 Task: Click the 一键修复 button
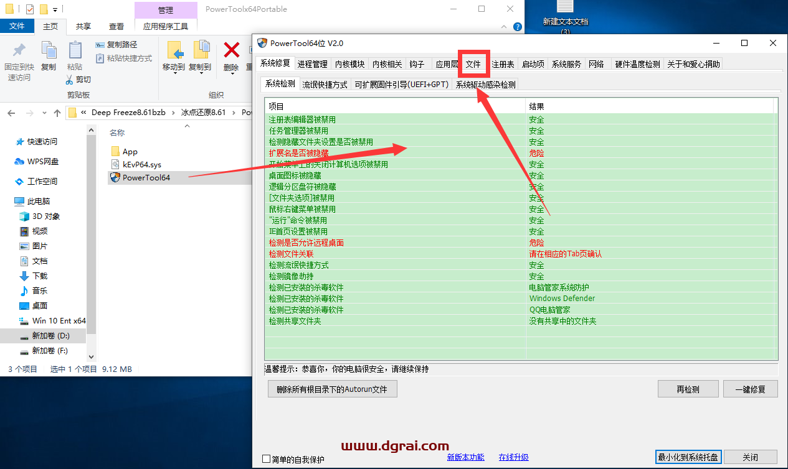coord(750,389)
